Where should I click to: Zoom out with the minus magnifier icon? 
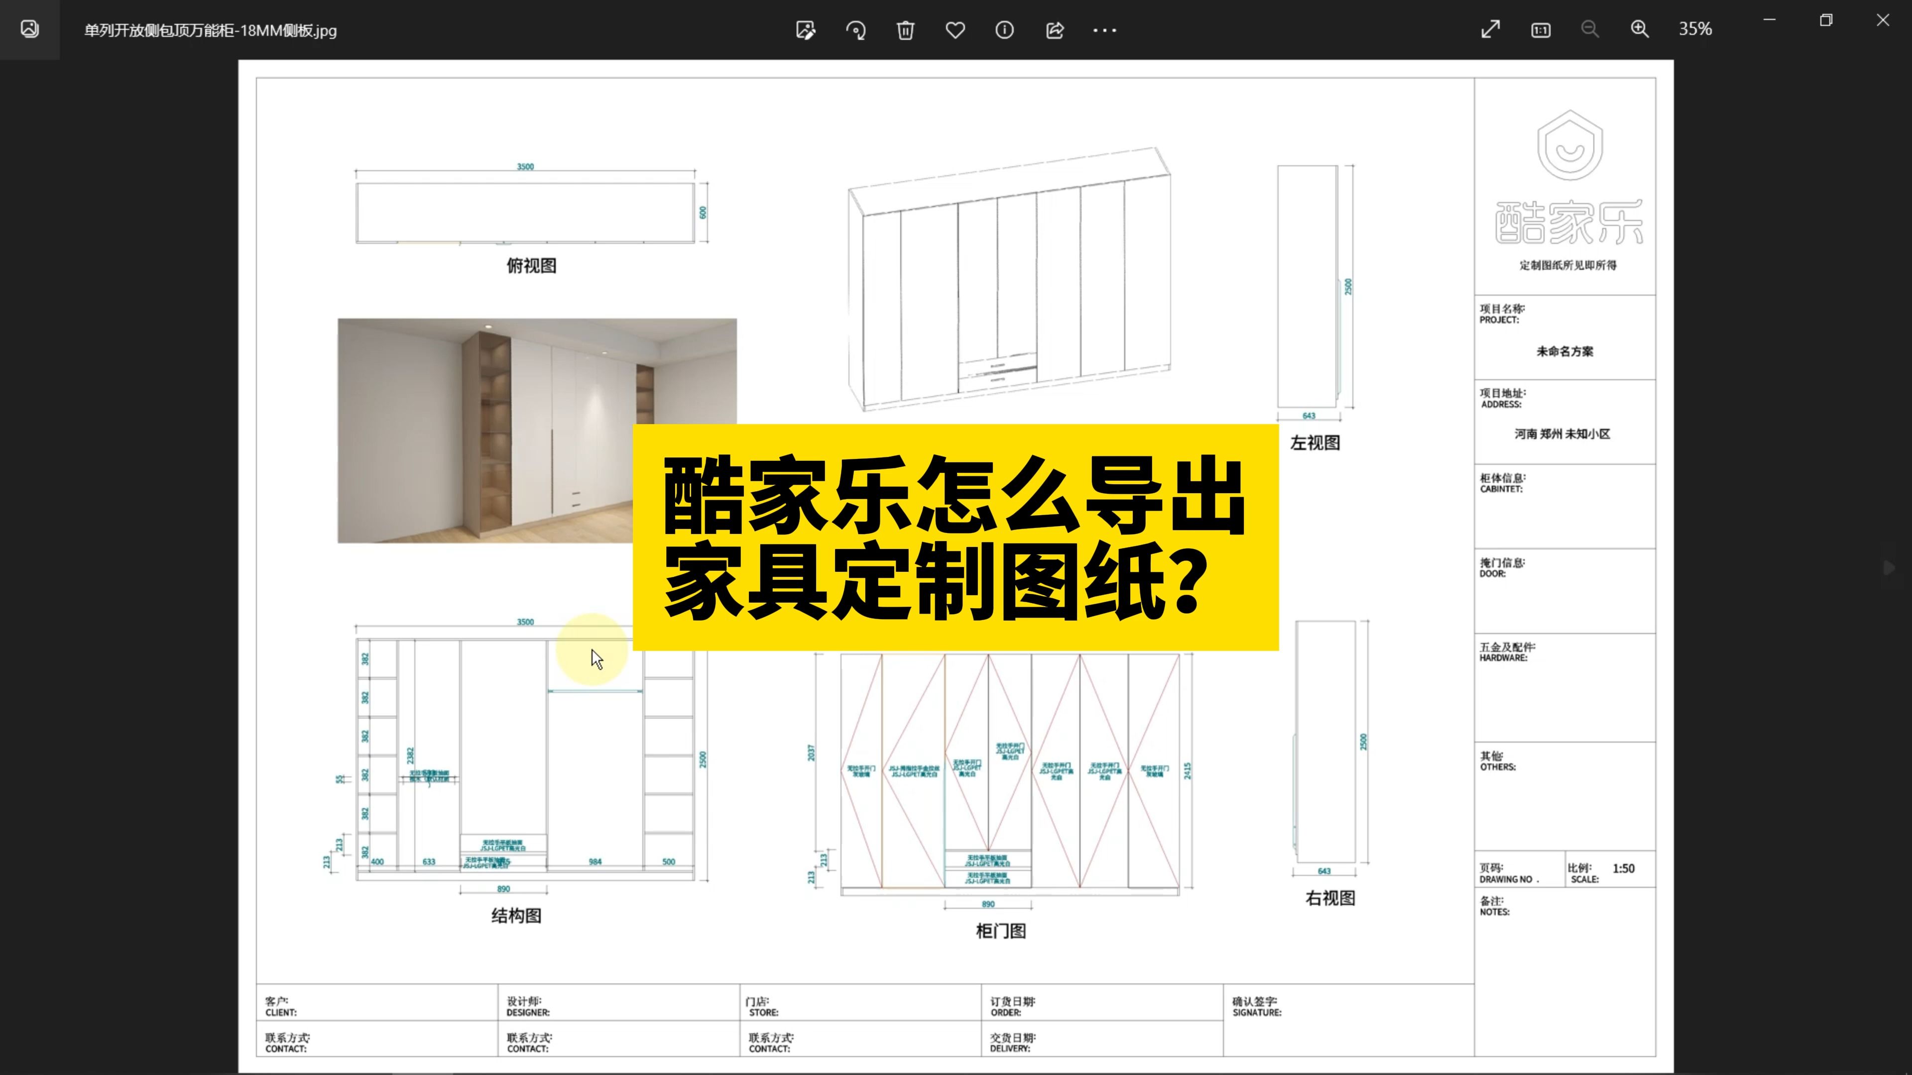pyautogui.click(x=1590, y=29)
